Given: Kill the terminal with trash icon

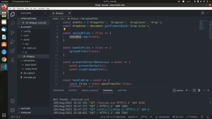Looking at the screenshot, I should (x=199, y=90).
